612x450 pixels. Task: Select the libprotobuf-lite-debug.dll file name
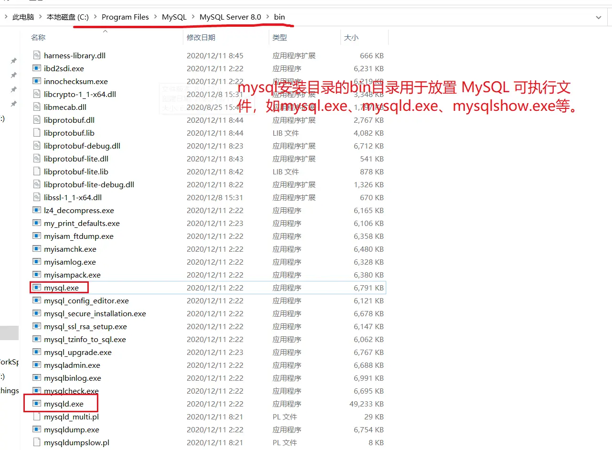pyautogui.click(x=89, y=184)
